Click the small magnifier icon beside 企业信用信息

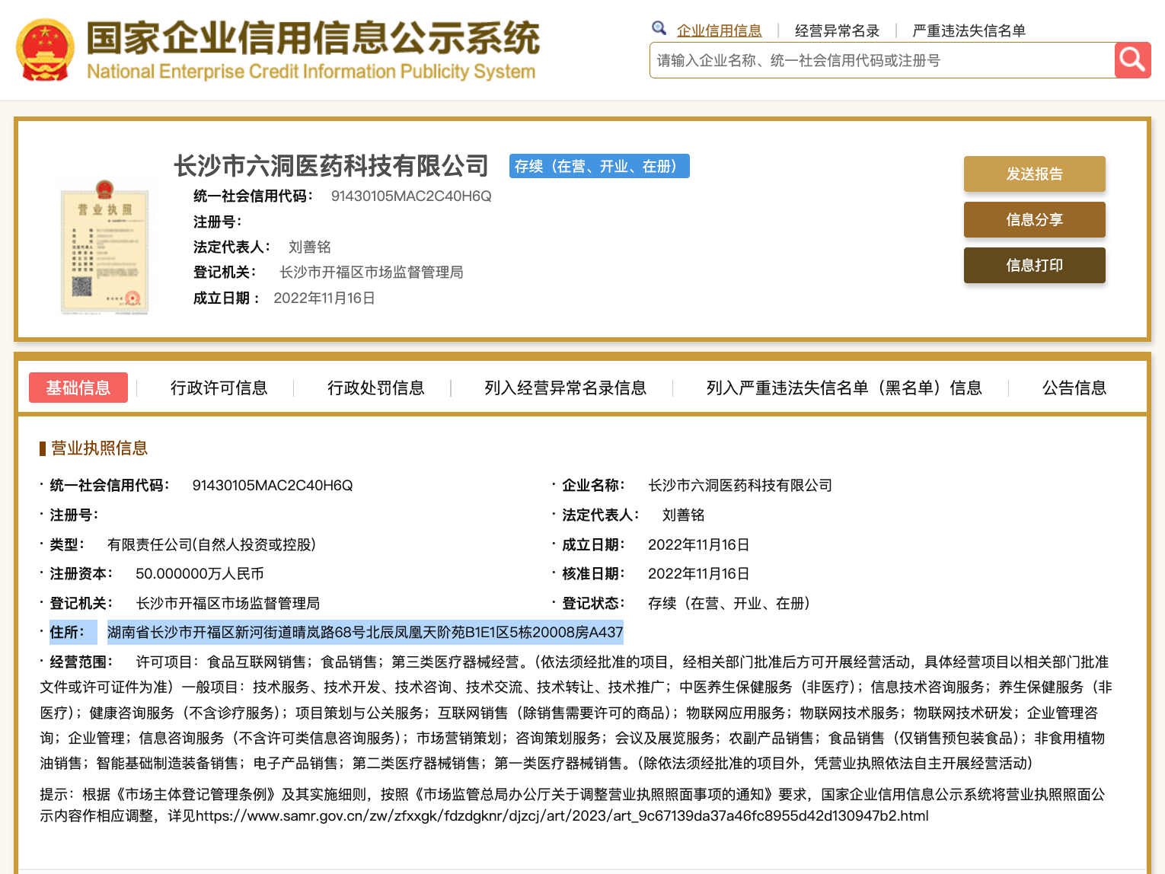[x=659, y=29]
